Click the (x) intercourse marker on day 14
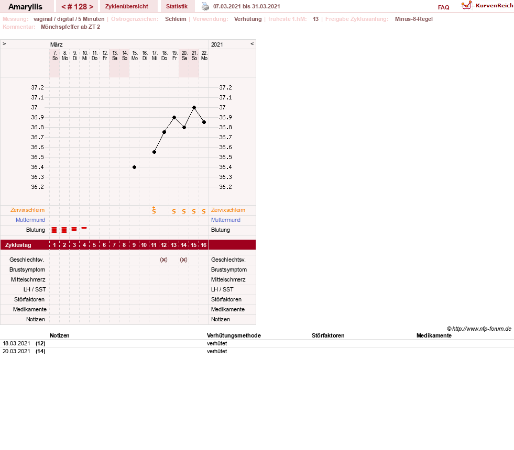Viewport: 514px width, 450px height. 183,260
